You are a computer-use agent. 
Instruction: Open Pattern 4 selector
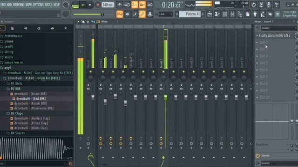point(190,14)
